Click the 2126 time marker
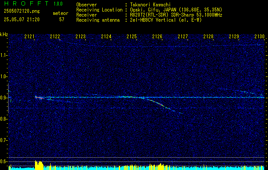Viewport: 268px width, 170px height. 157,37
